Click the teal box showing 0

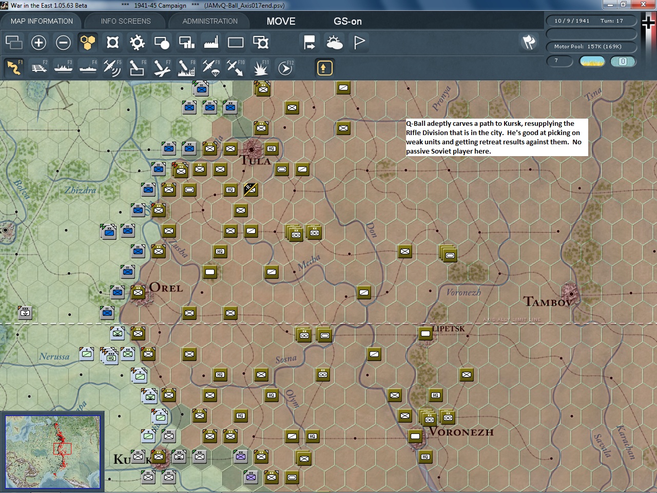tap(623, 61)
